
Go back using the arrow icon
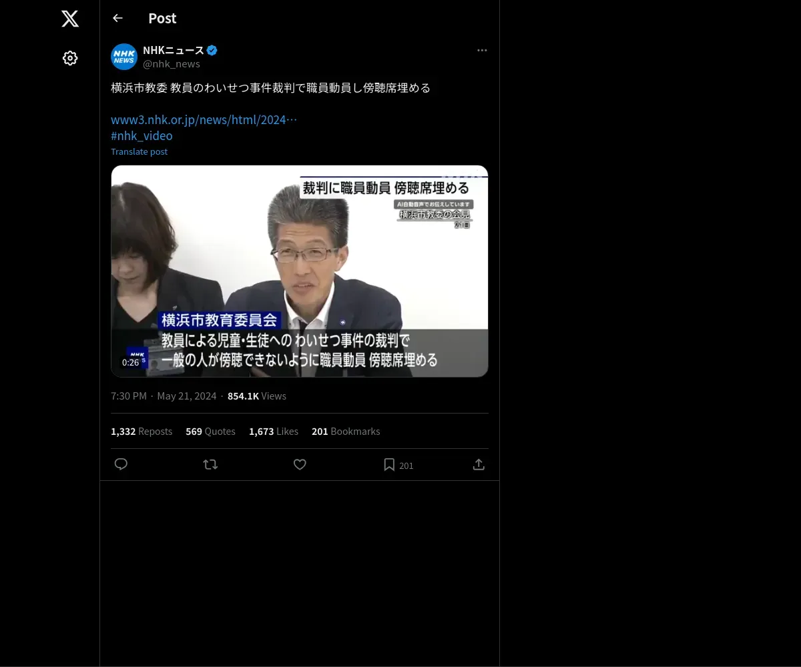[x=117, y=18]
